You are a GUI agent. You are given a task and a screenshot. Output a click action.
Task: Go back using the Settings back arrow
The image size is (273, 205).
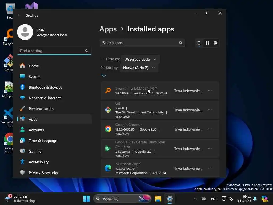[19, 15]
